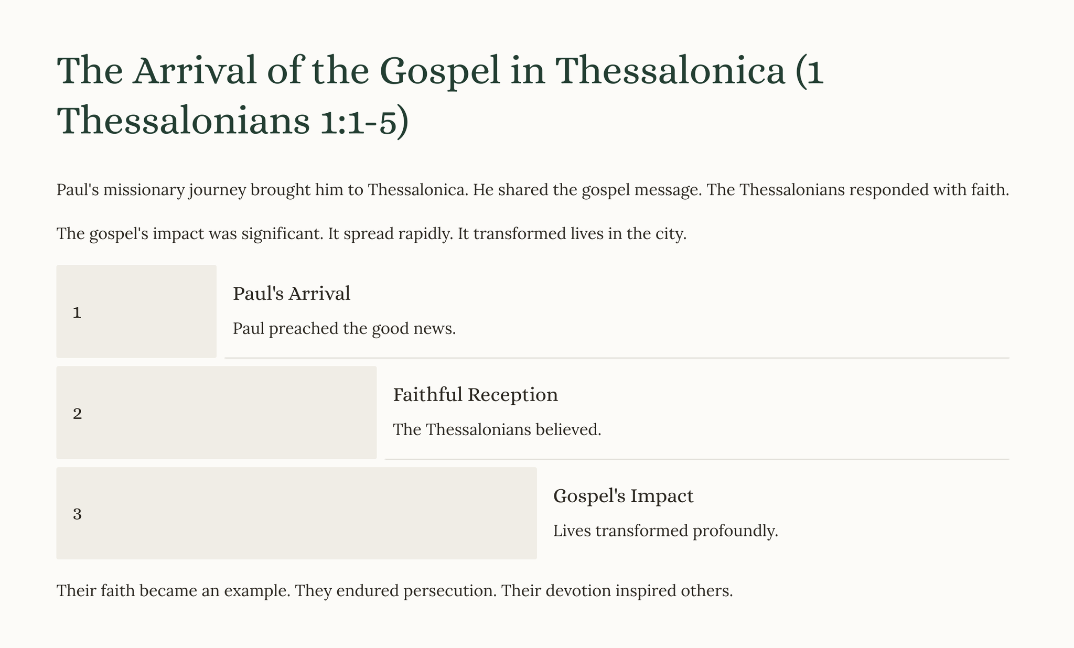Screen dimensions: 1074x648
Task: Click the 'Gospel's Impact' heading
Action: click(623, 496)
